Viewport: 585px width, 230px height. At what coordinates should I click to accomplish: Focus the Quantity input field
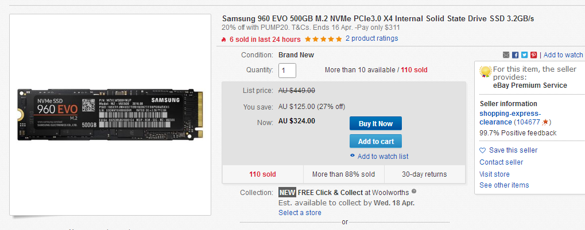(287, 71)
